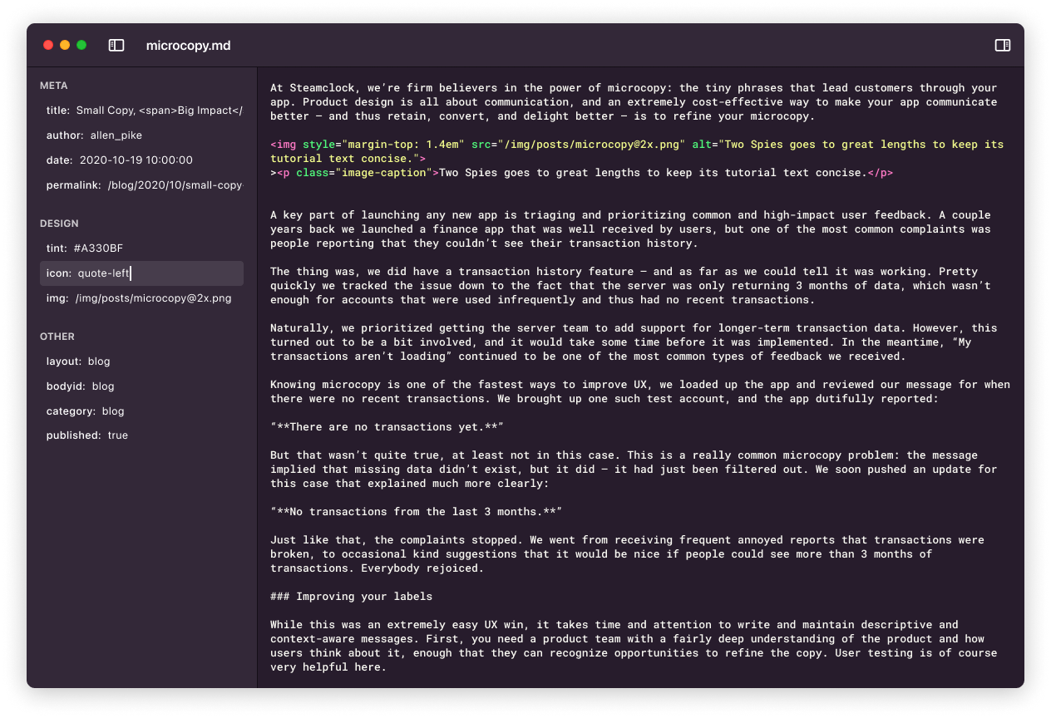Minimize window with yellow button
This screenshot has width=1051, height=718.
tap(65, 45)
